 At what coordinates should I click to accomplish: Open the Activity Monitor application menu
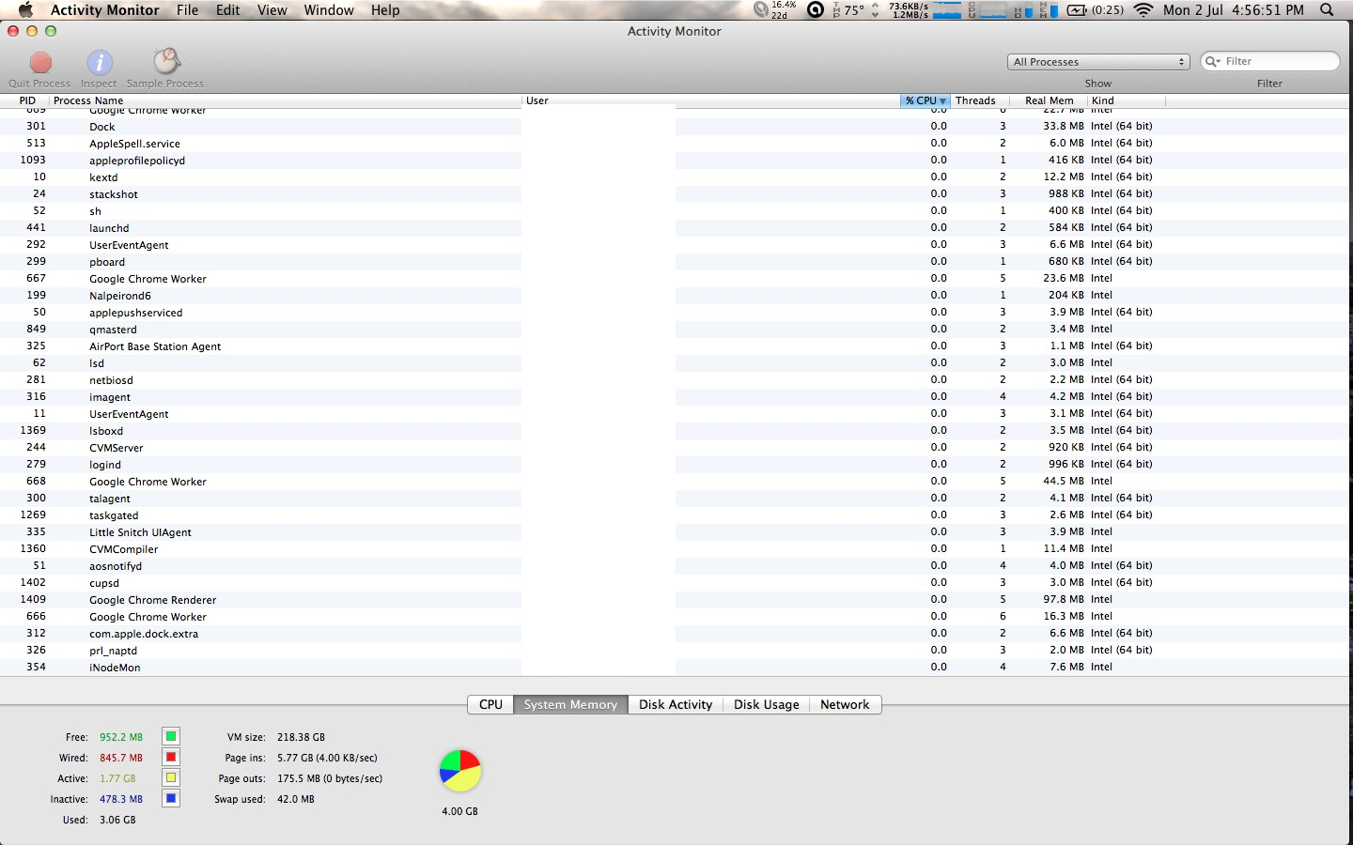pos(105,9)
